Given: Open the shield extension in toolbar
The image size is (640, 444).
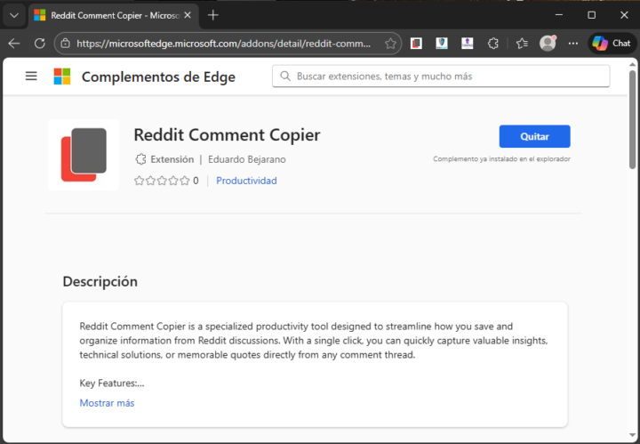Looking at the screenshot, I should (x=442, y=43).
